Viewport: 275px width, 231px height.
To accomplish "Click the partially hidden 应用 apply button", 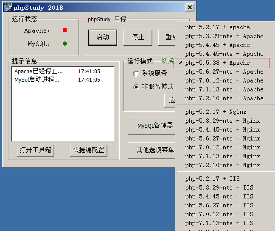I will 170,101.
